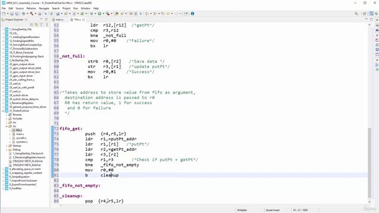
Task: Click the Save toolbar icon
Action: pos(12,14)
